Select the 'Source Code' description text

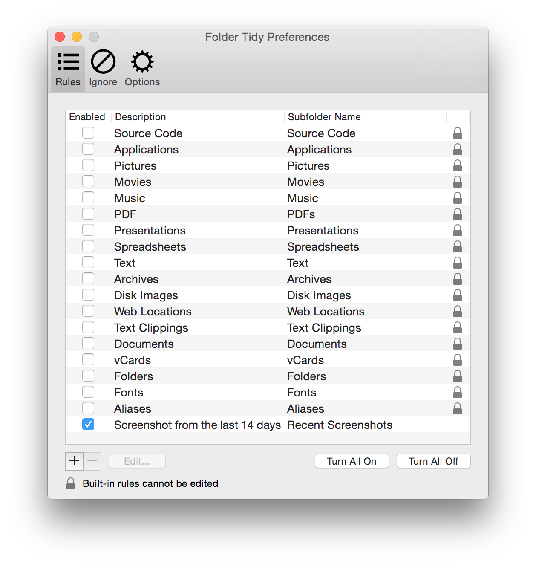[x=148, y=133]
